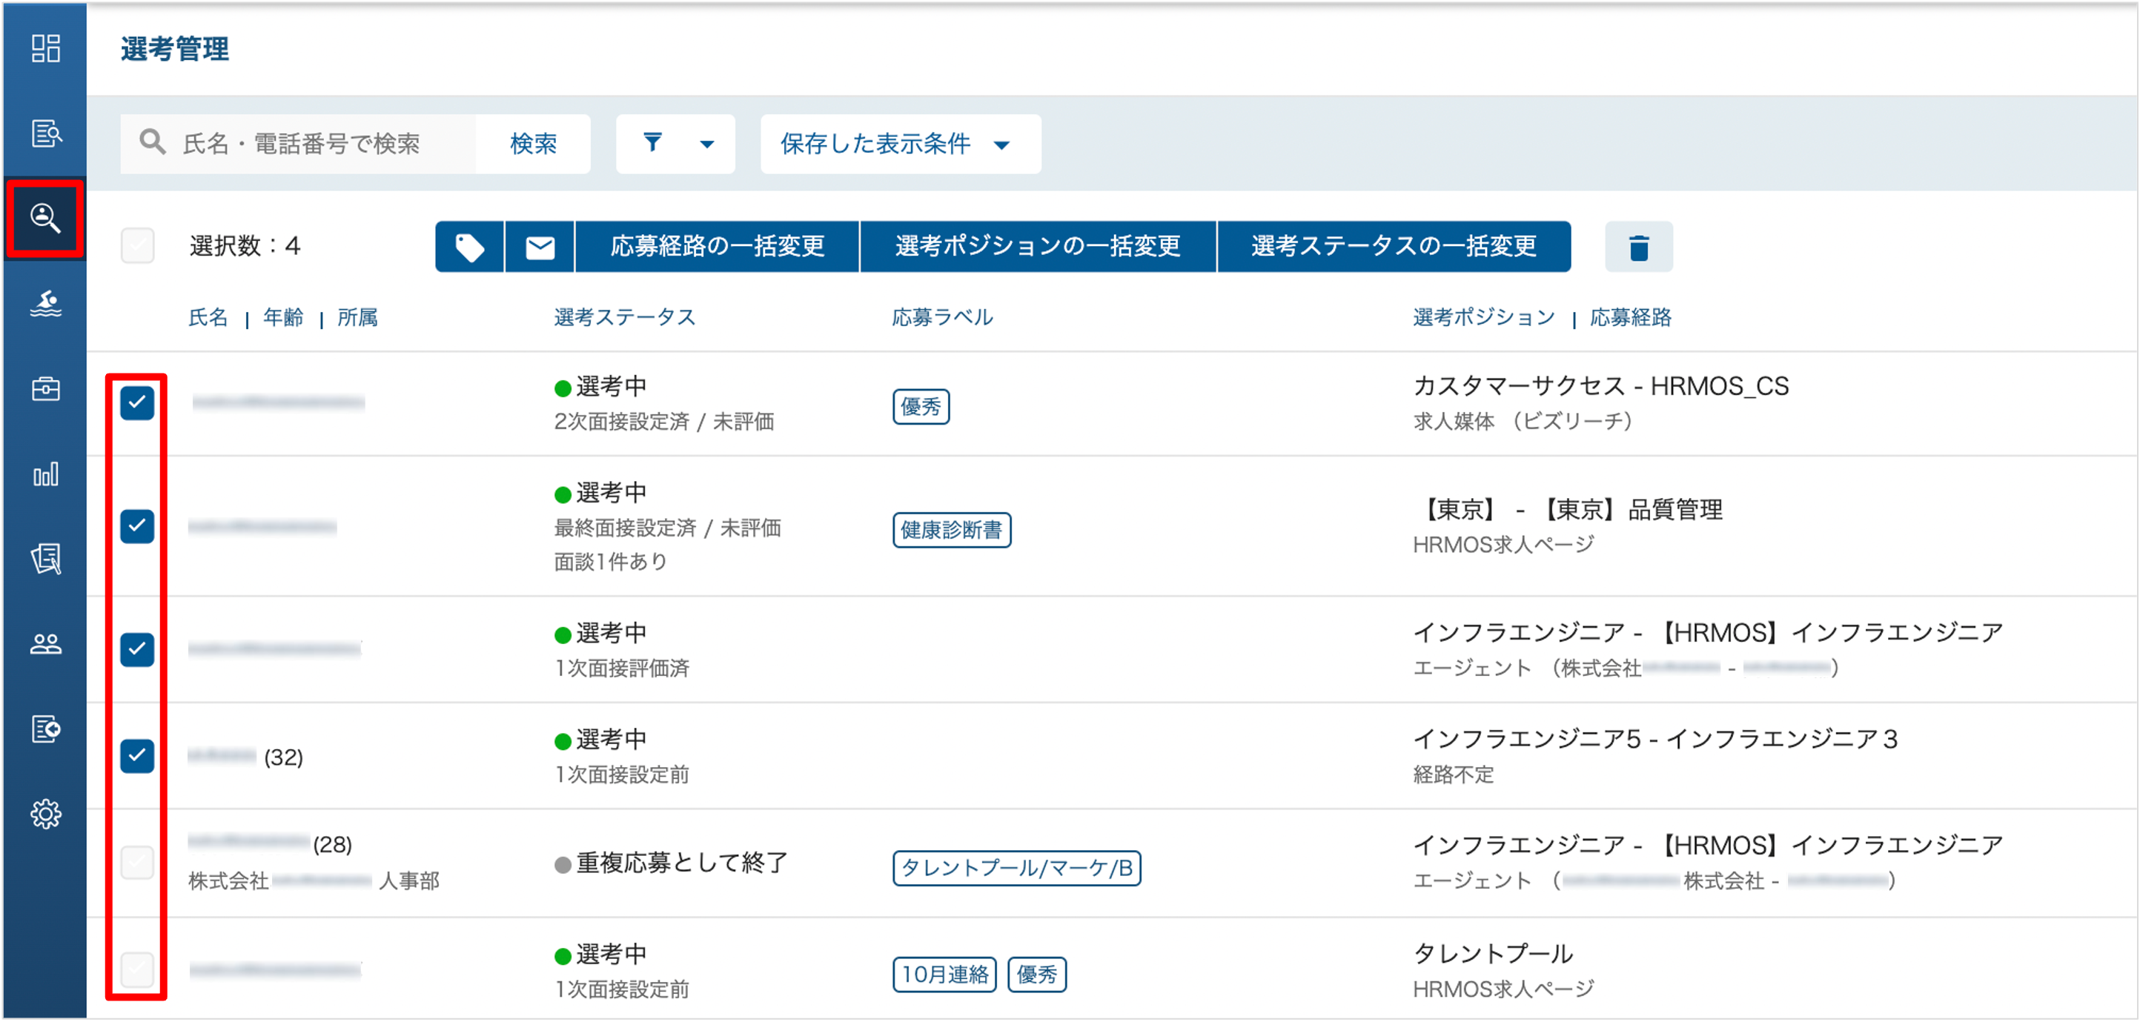Click the tag label bulk action icon
The height and width of the screenshot is (1022, 2140).
(469, 247)
